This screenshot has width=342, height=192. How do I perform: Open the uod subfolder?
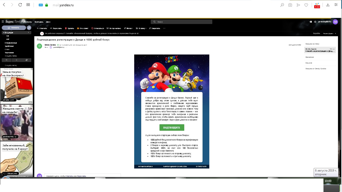coord(8,39)
